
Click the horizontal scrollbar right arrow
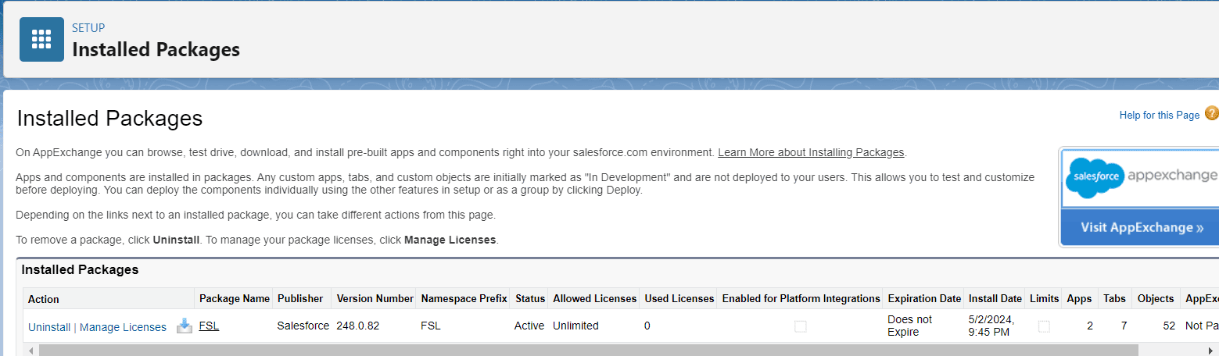1212,351
